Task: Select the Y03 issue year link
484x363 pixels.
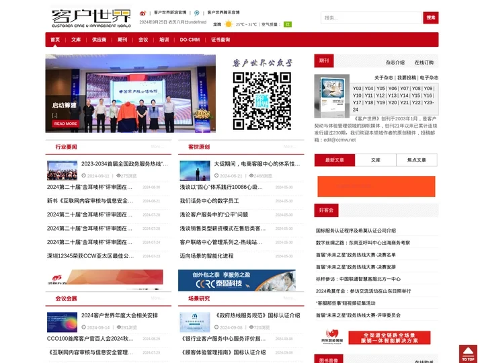Action: coord(357,88)
